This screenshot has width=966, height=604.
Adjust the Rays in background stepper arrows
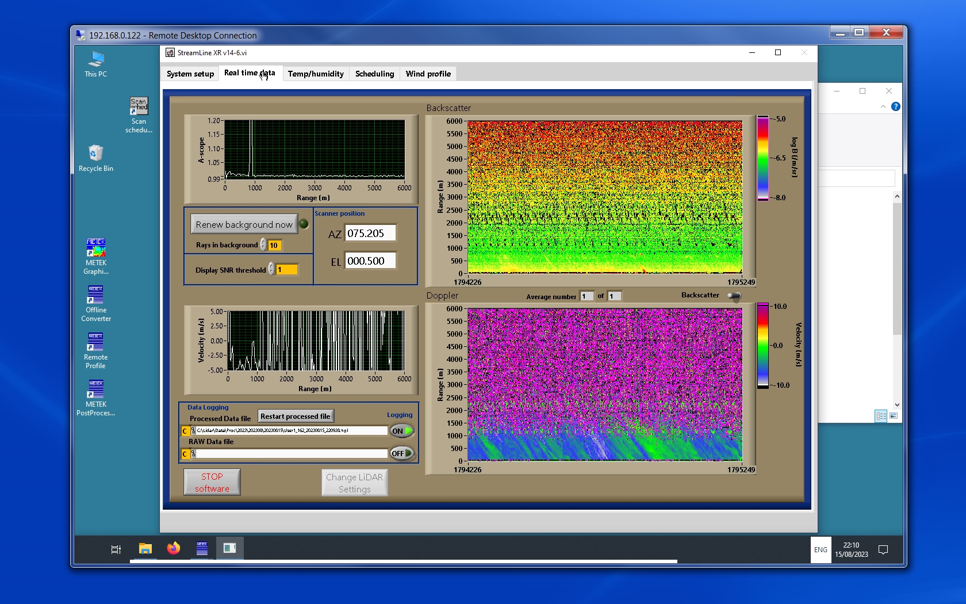tap(263, 245)
